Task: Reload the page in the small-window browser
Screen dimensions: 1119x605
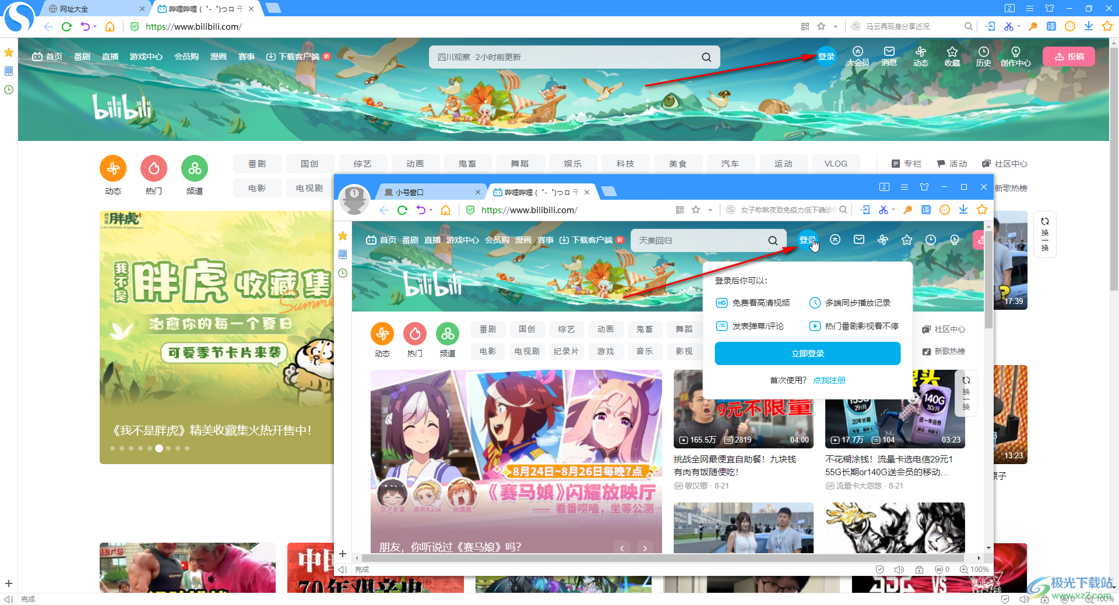Action: 402,210
